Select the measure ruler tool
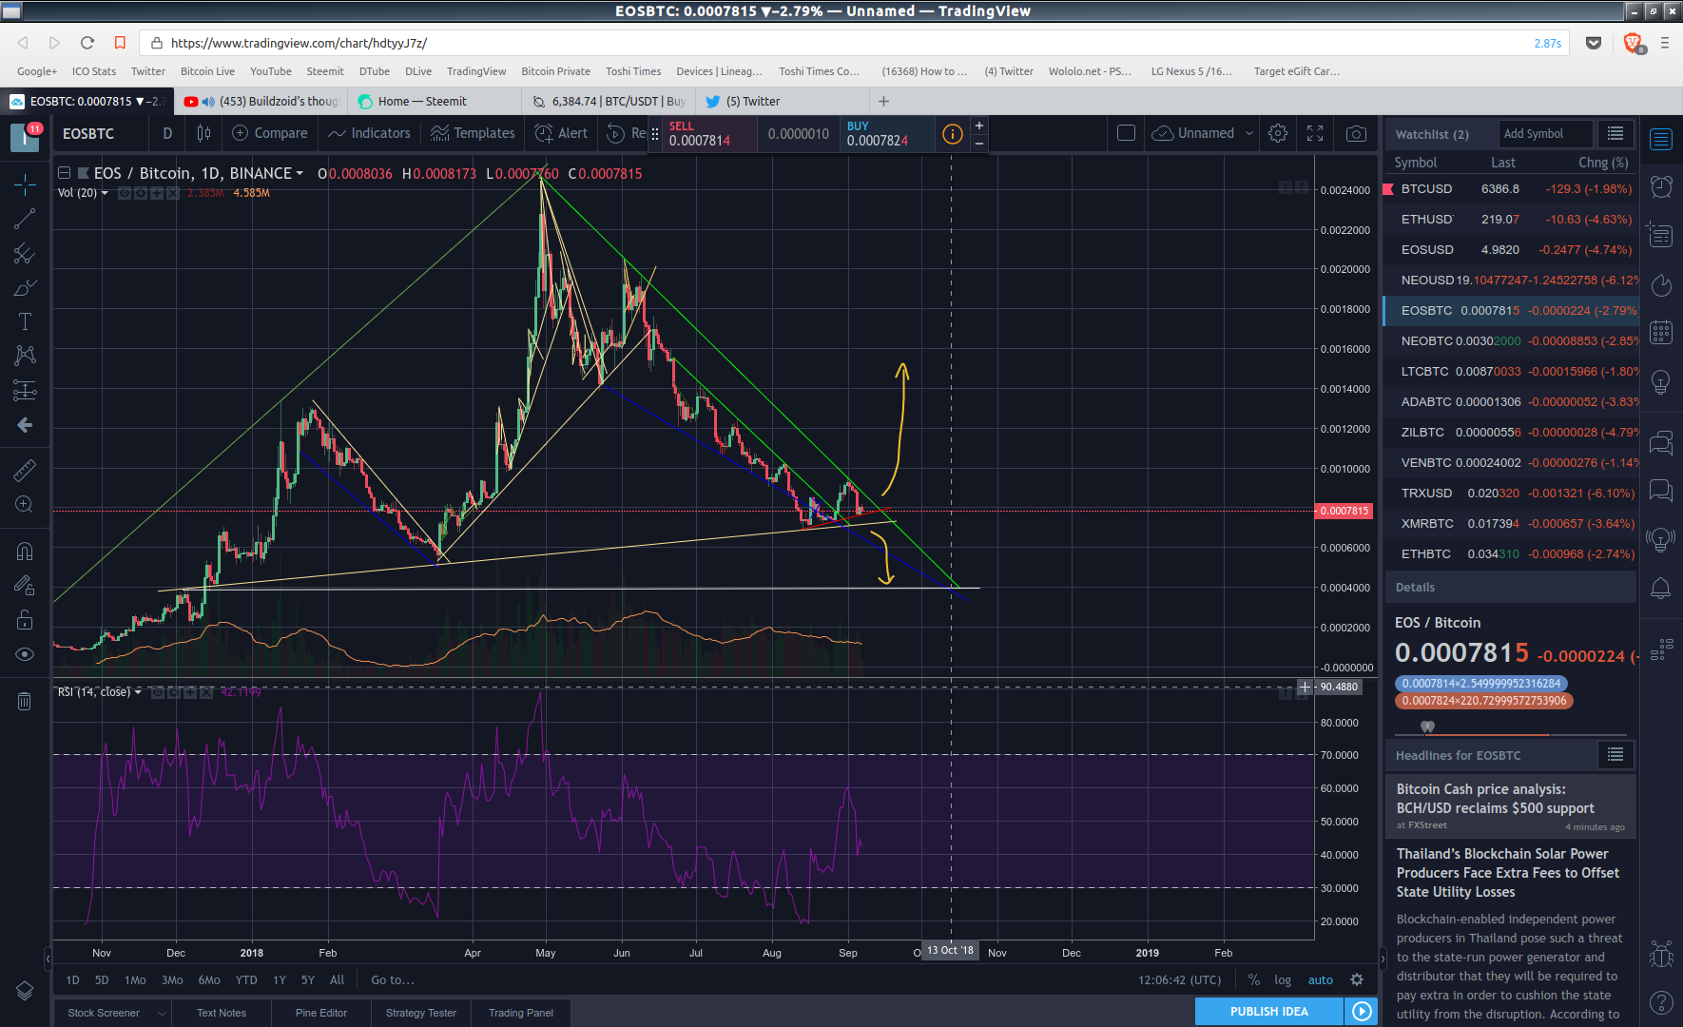 pos(25,470)
